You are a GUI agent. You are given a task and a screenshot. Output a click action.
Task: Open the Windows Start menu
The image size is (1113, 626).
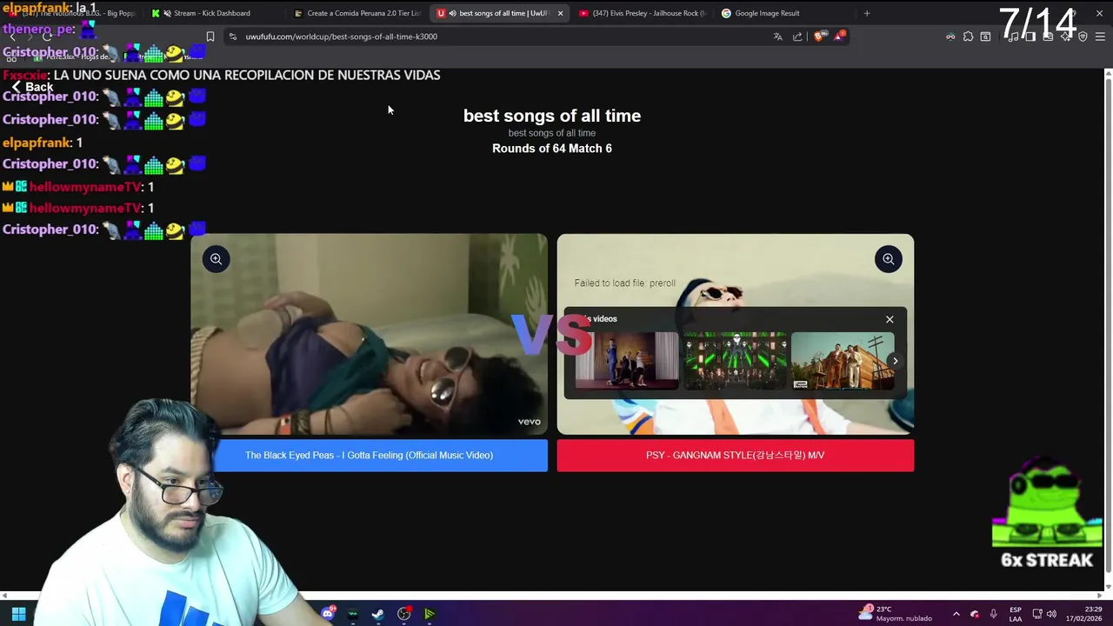pyautogui.click(x=18, y=614)
